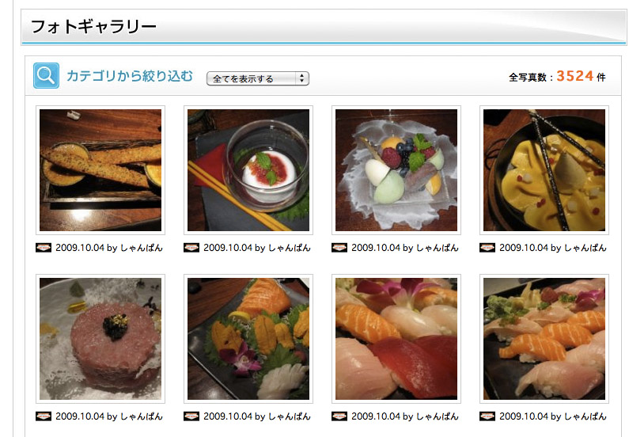This screenshot has height=437, width=629.
Task: Click the badge icon under close-up nigiri photo
Action: coord(339,416)
